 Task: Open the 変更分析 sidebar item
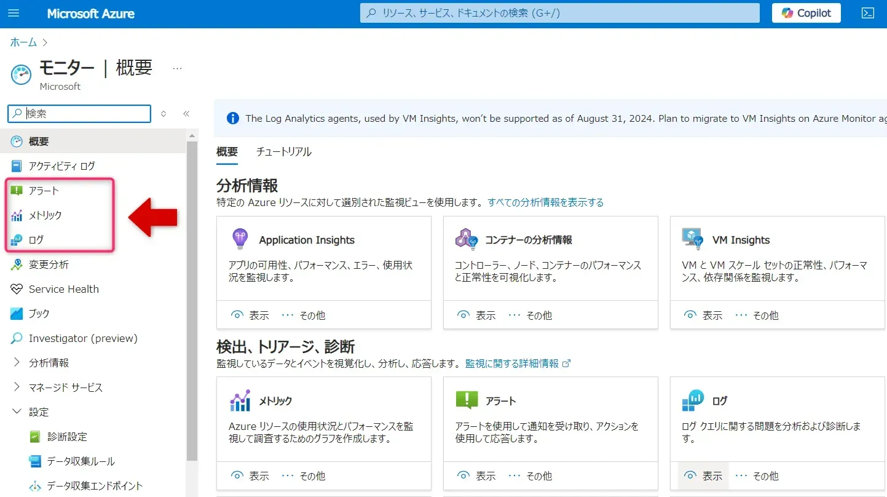(x=49, y=264)
